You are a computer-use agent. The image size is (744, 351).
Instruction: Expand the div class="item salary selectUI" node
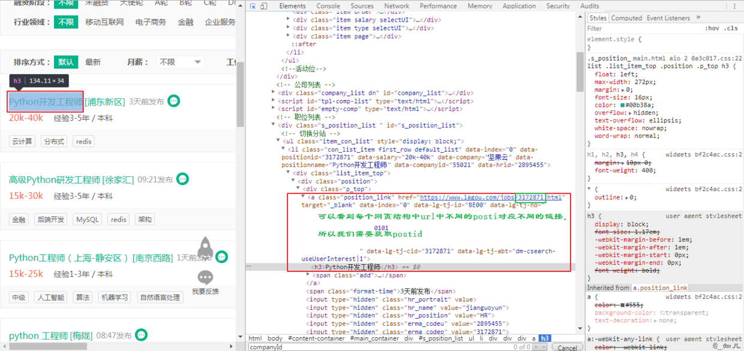click(x=289, y=20)
